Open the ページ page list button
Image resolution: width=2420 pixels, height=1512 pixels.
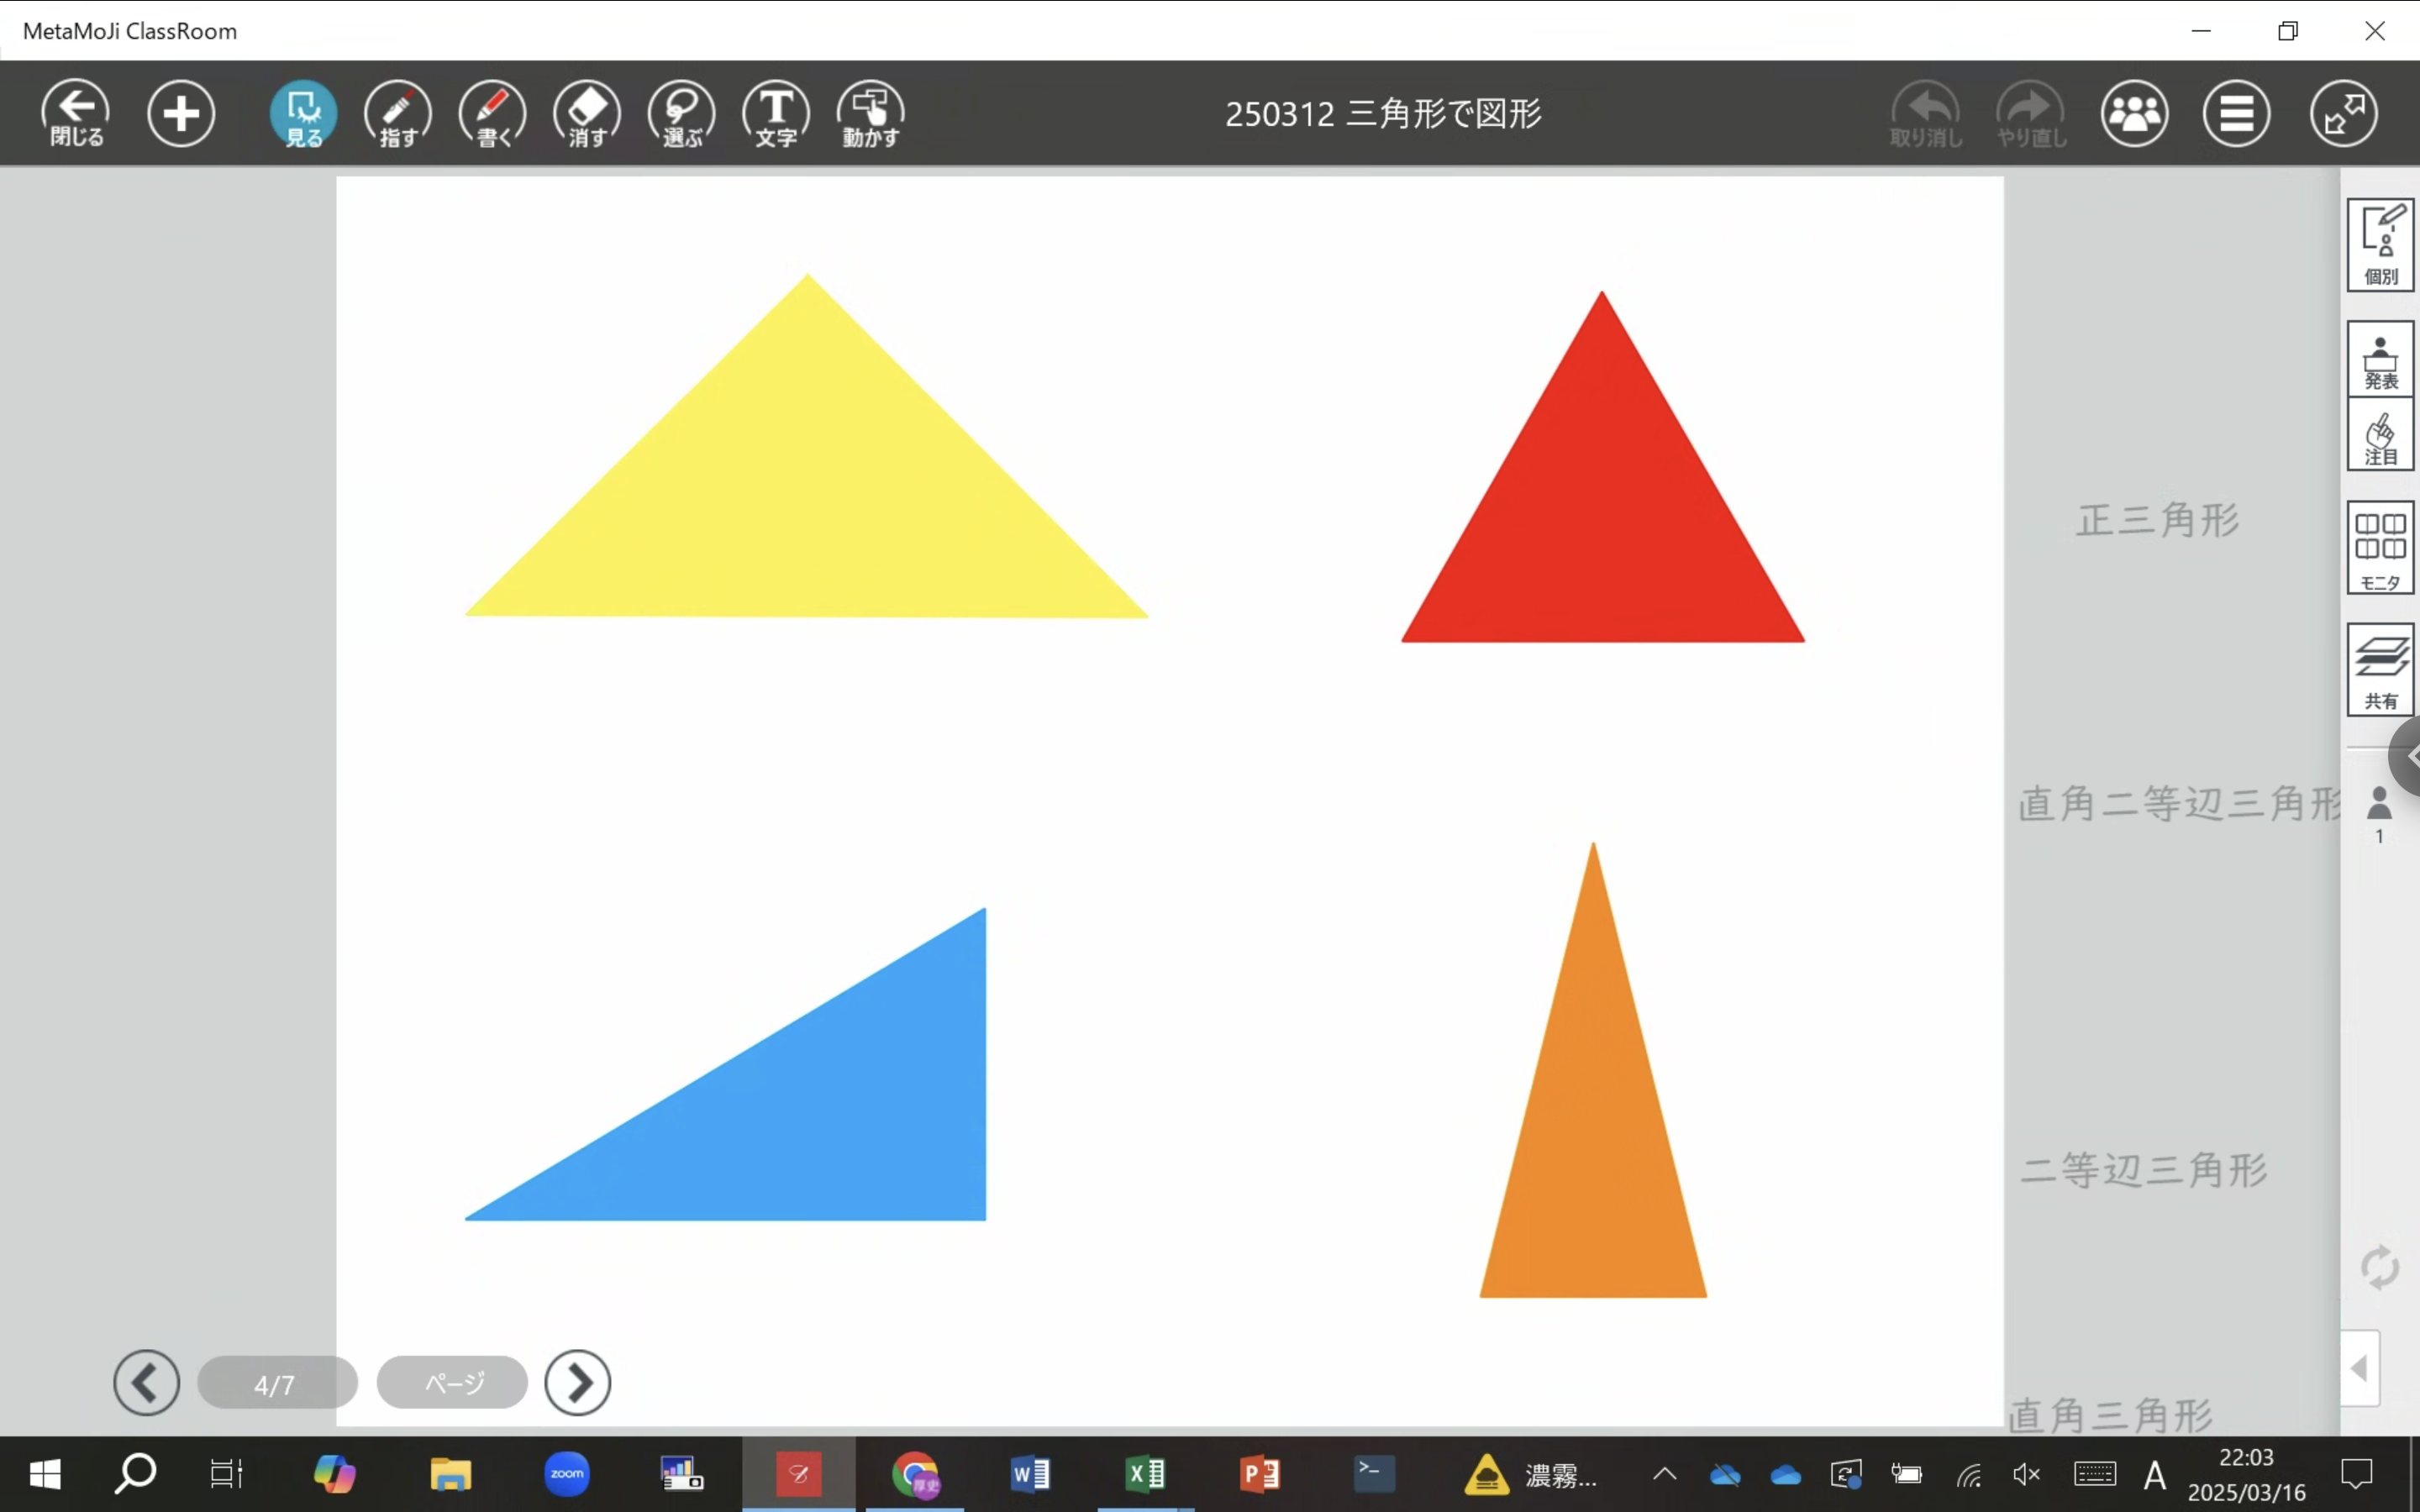[453, 1383]
